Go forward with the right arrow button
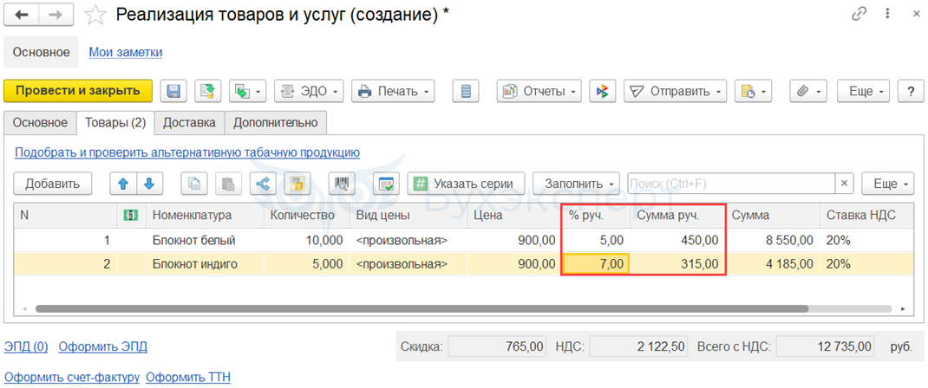928x388 pixels. pos(56,15)
